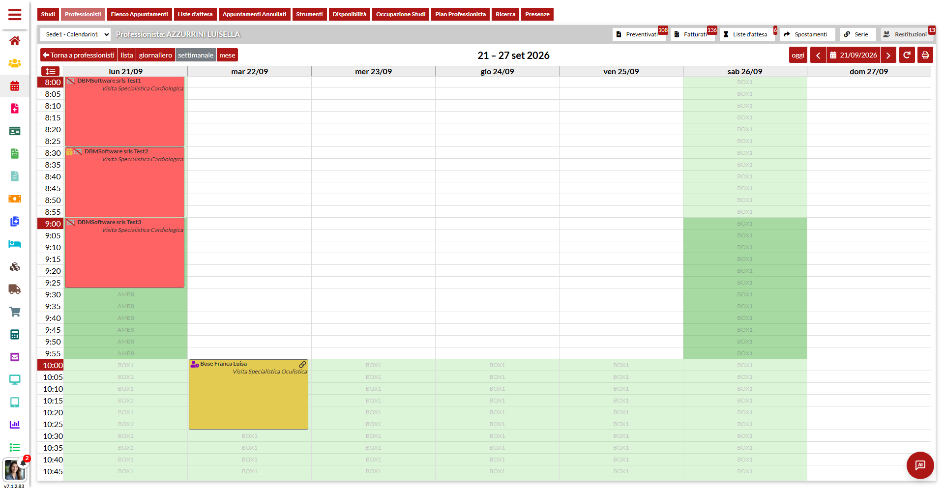Go to the previous week arrow
Image resolution: width=944 pixels, height=489 pixels.
tap(818, 55)
